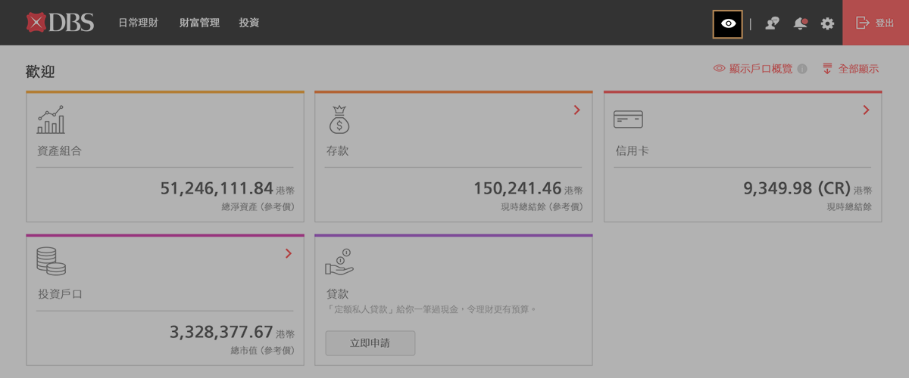
Task: Click the info icon beside 顯示戶口概覽
Action: (x=802, y=69)
